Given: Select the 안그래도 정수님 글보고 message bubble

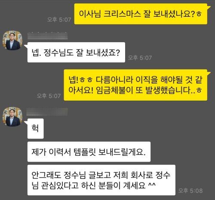Looking at the screenshot, I should coord(101,180).
